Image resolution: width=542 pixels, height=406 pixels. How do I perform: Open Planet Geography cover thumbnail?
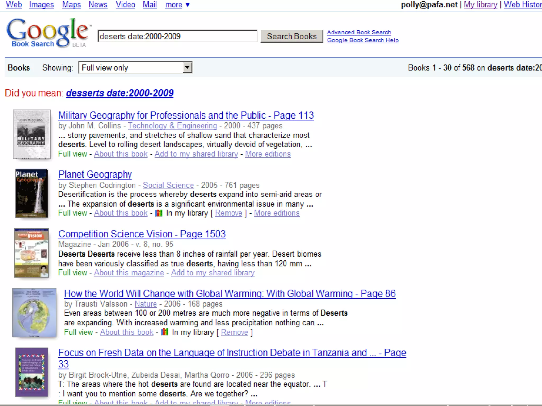pyautogui.click(x=32, y=193)
